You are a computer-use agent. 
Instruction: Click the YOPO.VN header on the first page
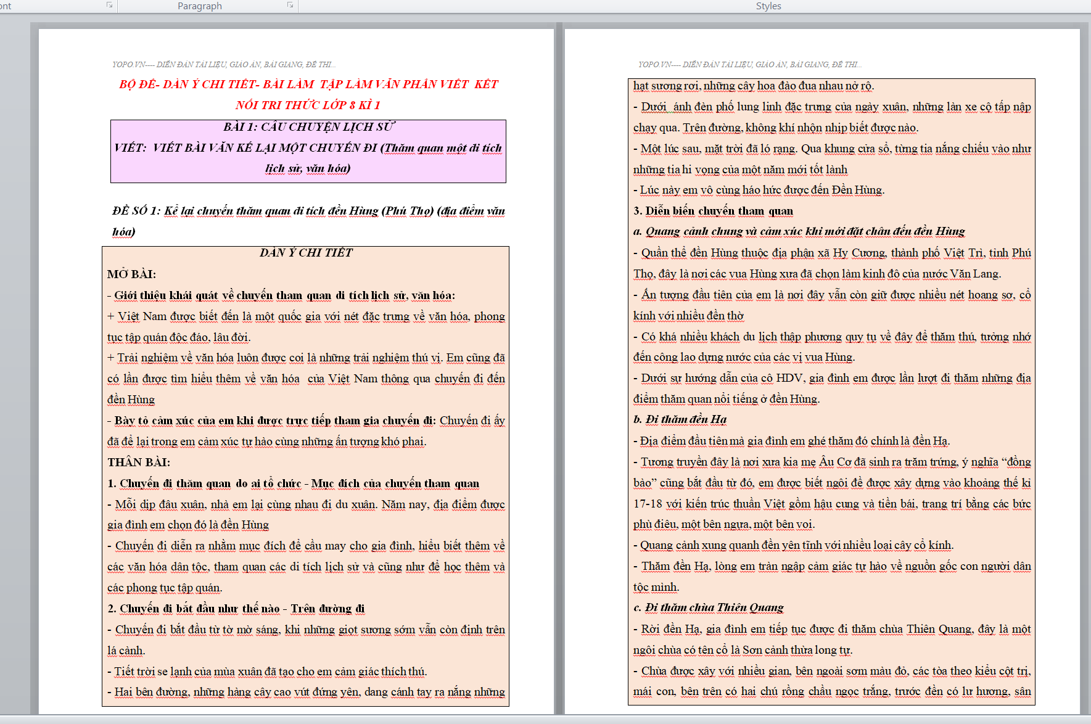click(224, 64)
